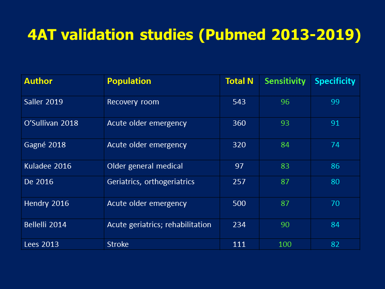Click specificity value 80
Viewport: 385px width, 289px height.
click(335, 182)
